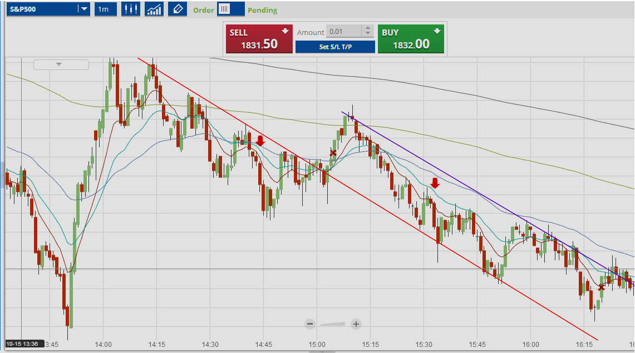The width and height of the screenshot is (635, 353).
Task: Toggle the Order/Pending switch
Action: 231,9
